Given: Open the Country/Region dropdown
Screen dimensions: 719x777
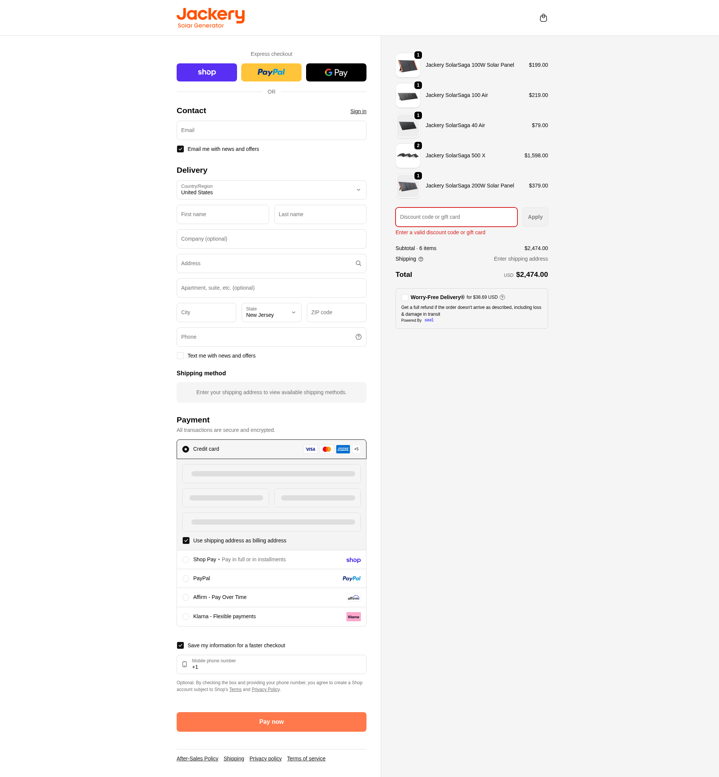Looking at the screenshot, I should coord(271,190).
